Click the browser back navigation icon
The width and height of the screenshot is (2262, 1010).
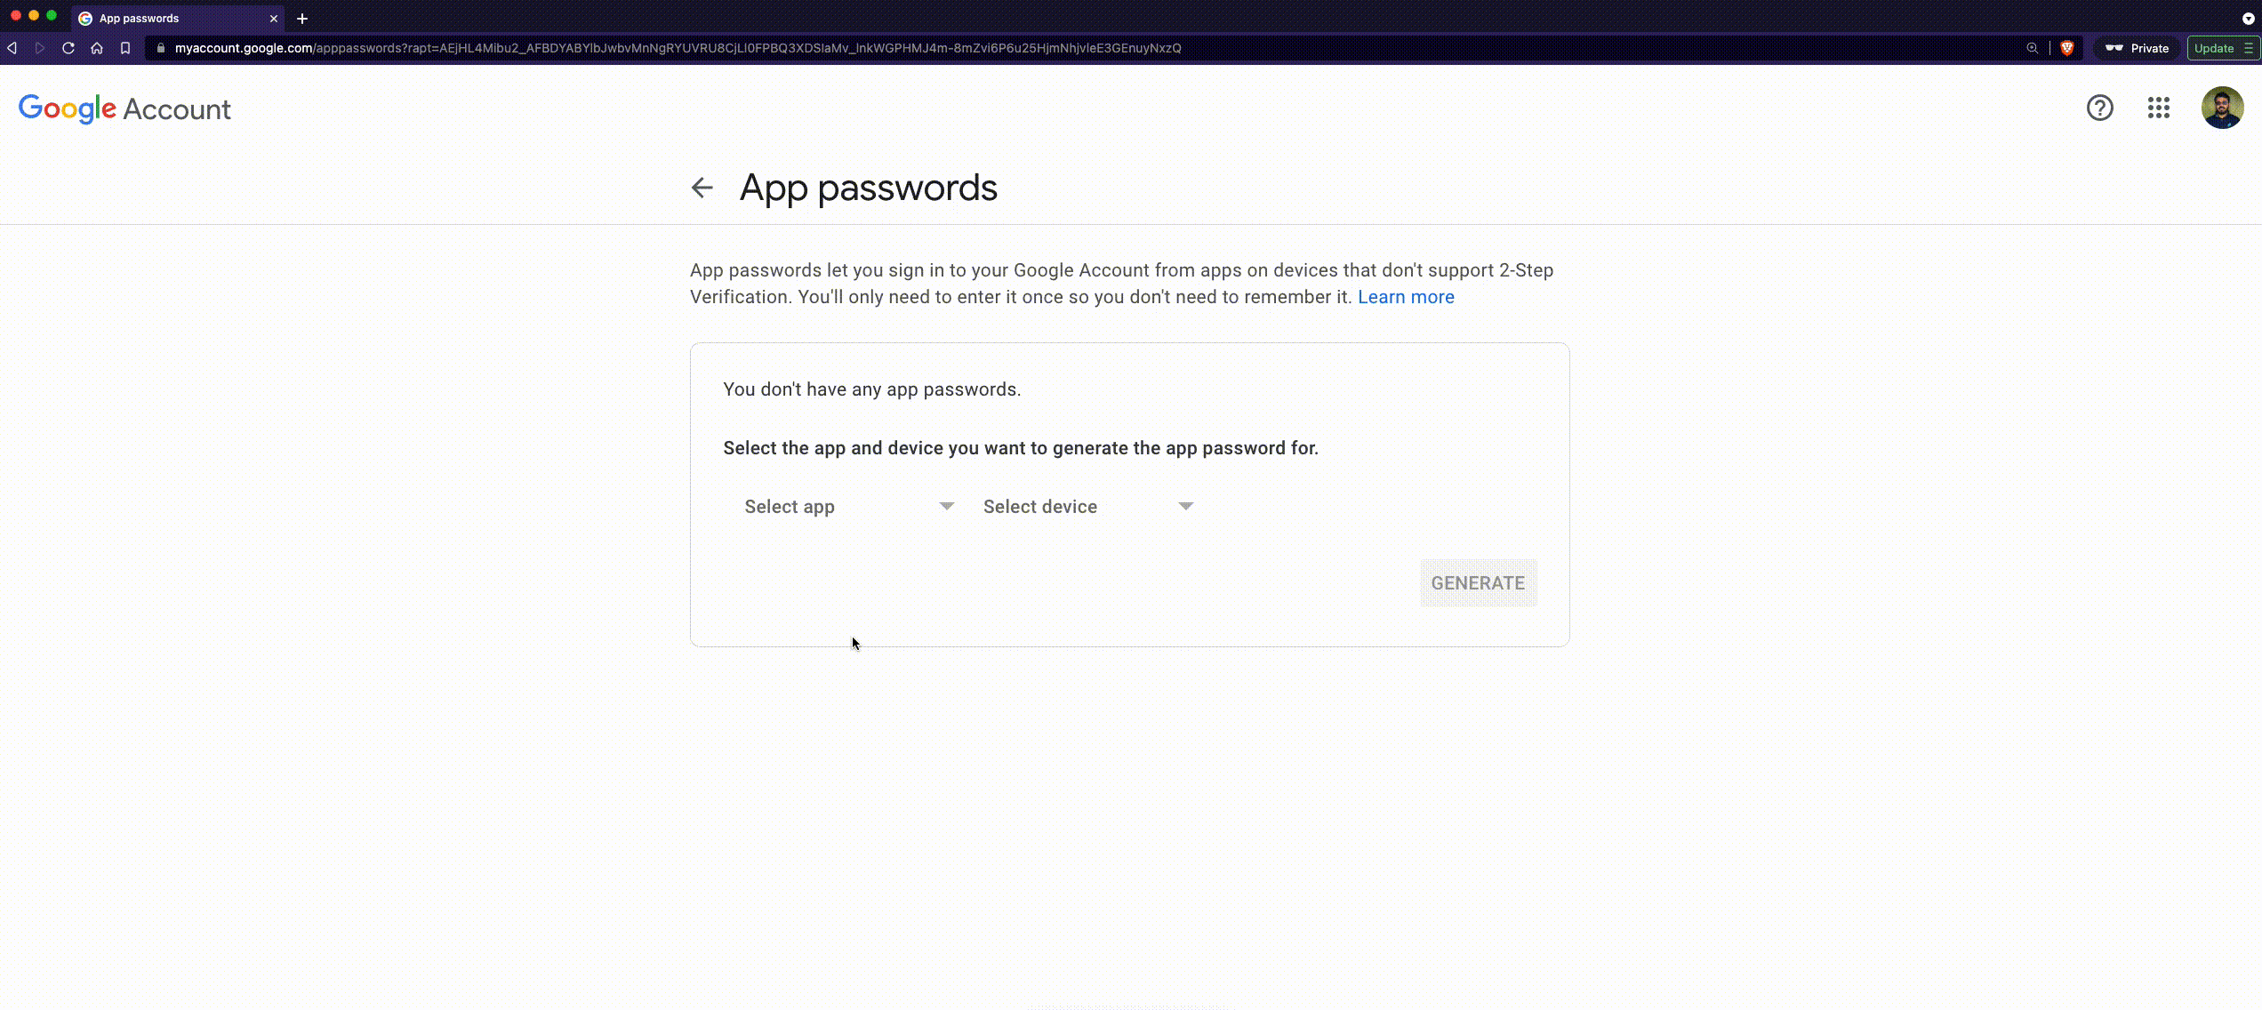point(13,48)
